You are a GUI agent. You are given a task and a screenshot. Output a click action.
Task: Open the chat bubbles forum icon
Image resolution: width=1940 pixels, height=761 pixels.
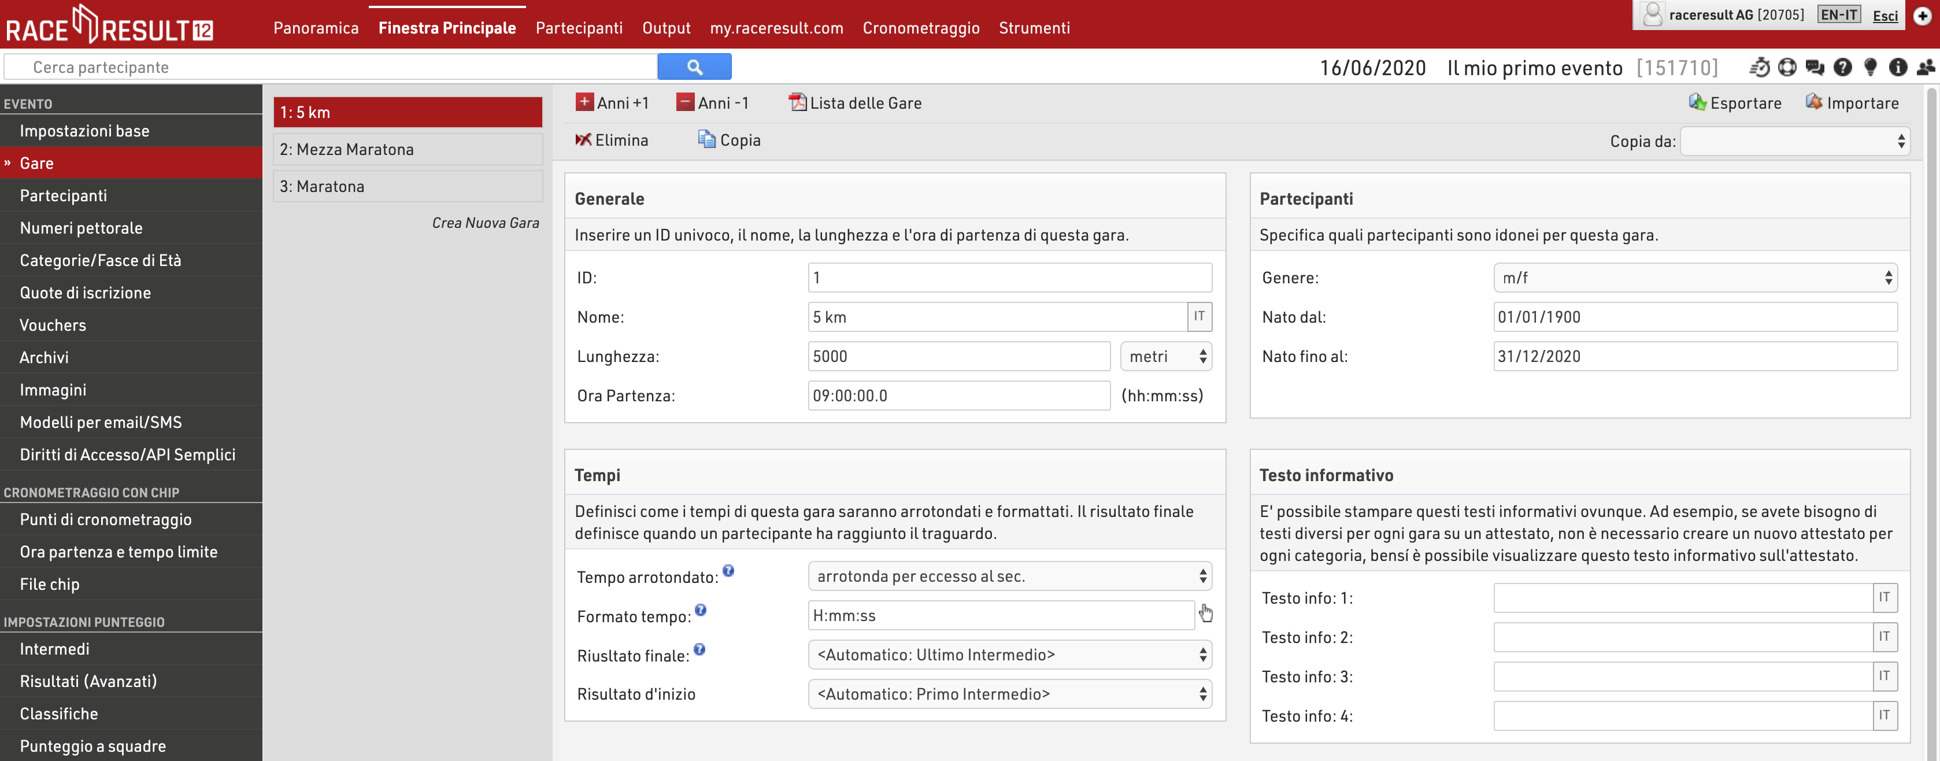1815,67
